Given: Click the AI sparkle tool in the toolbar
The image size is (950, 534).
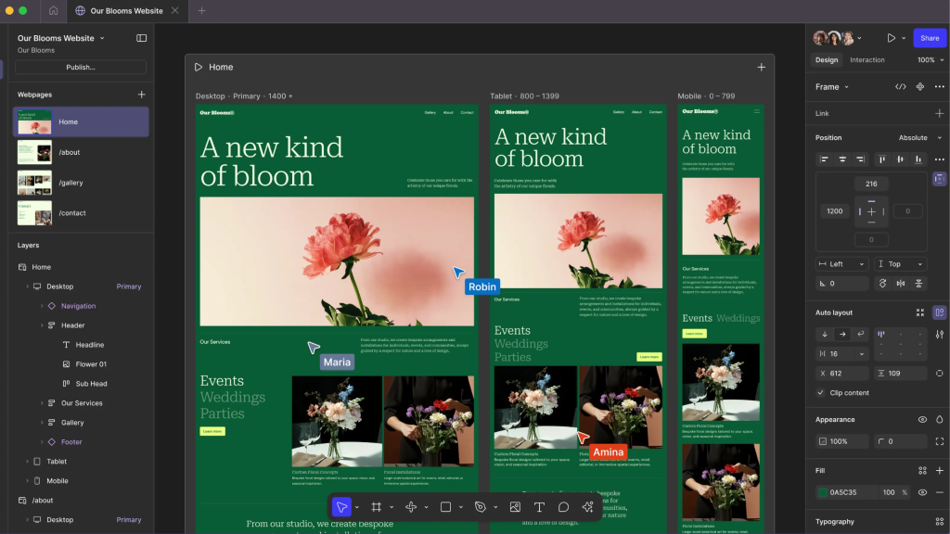Looking at the screenshot, I should (x=585, y=507).
